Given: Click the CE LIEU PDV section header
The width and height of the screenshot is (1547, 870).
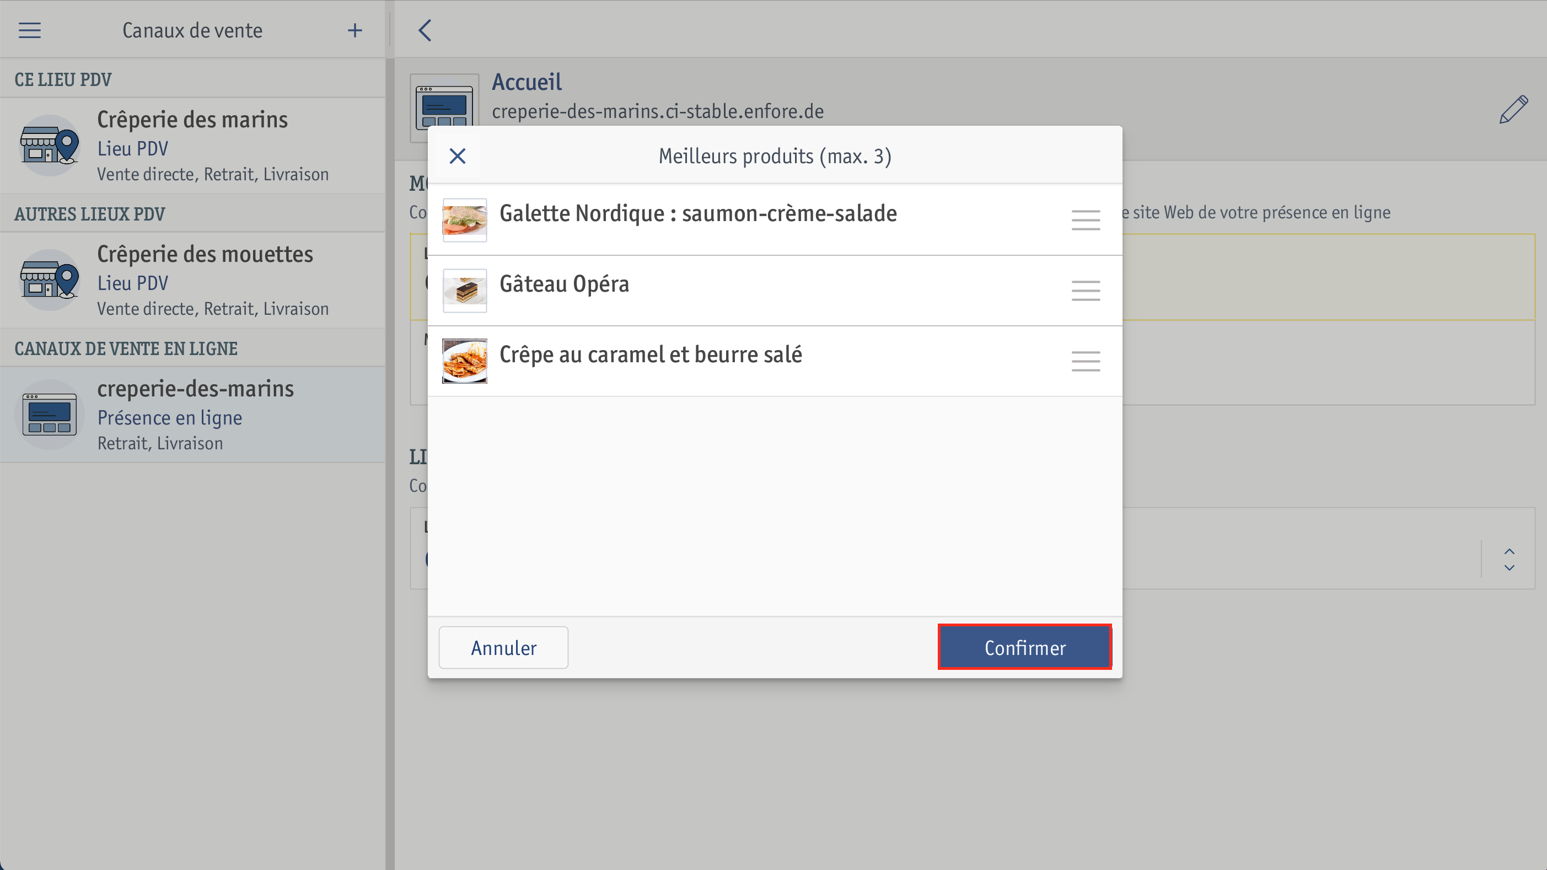Looking at the screenshot, I should tap(63, 80).
